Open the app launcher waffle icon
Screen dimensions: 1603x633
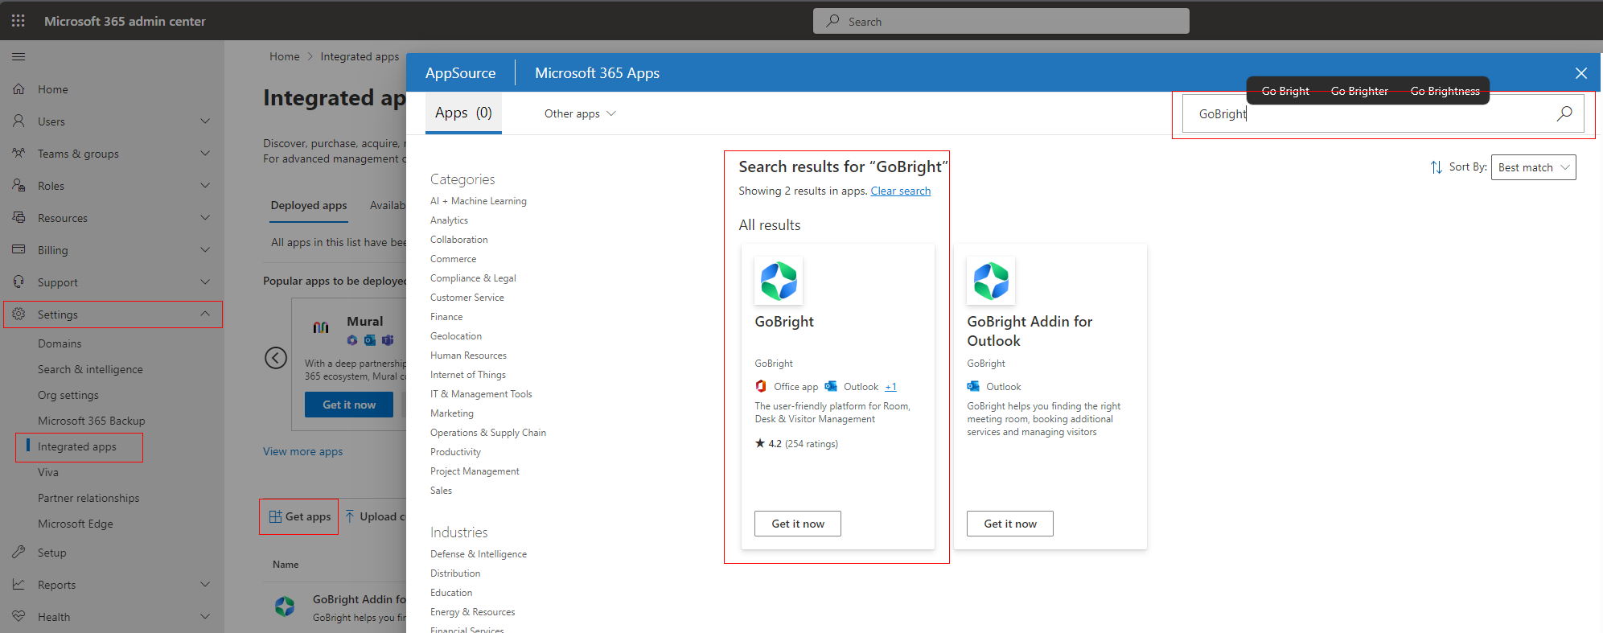click(x=18, y=21)
